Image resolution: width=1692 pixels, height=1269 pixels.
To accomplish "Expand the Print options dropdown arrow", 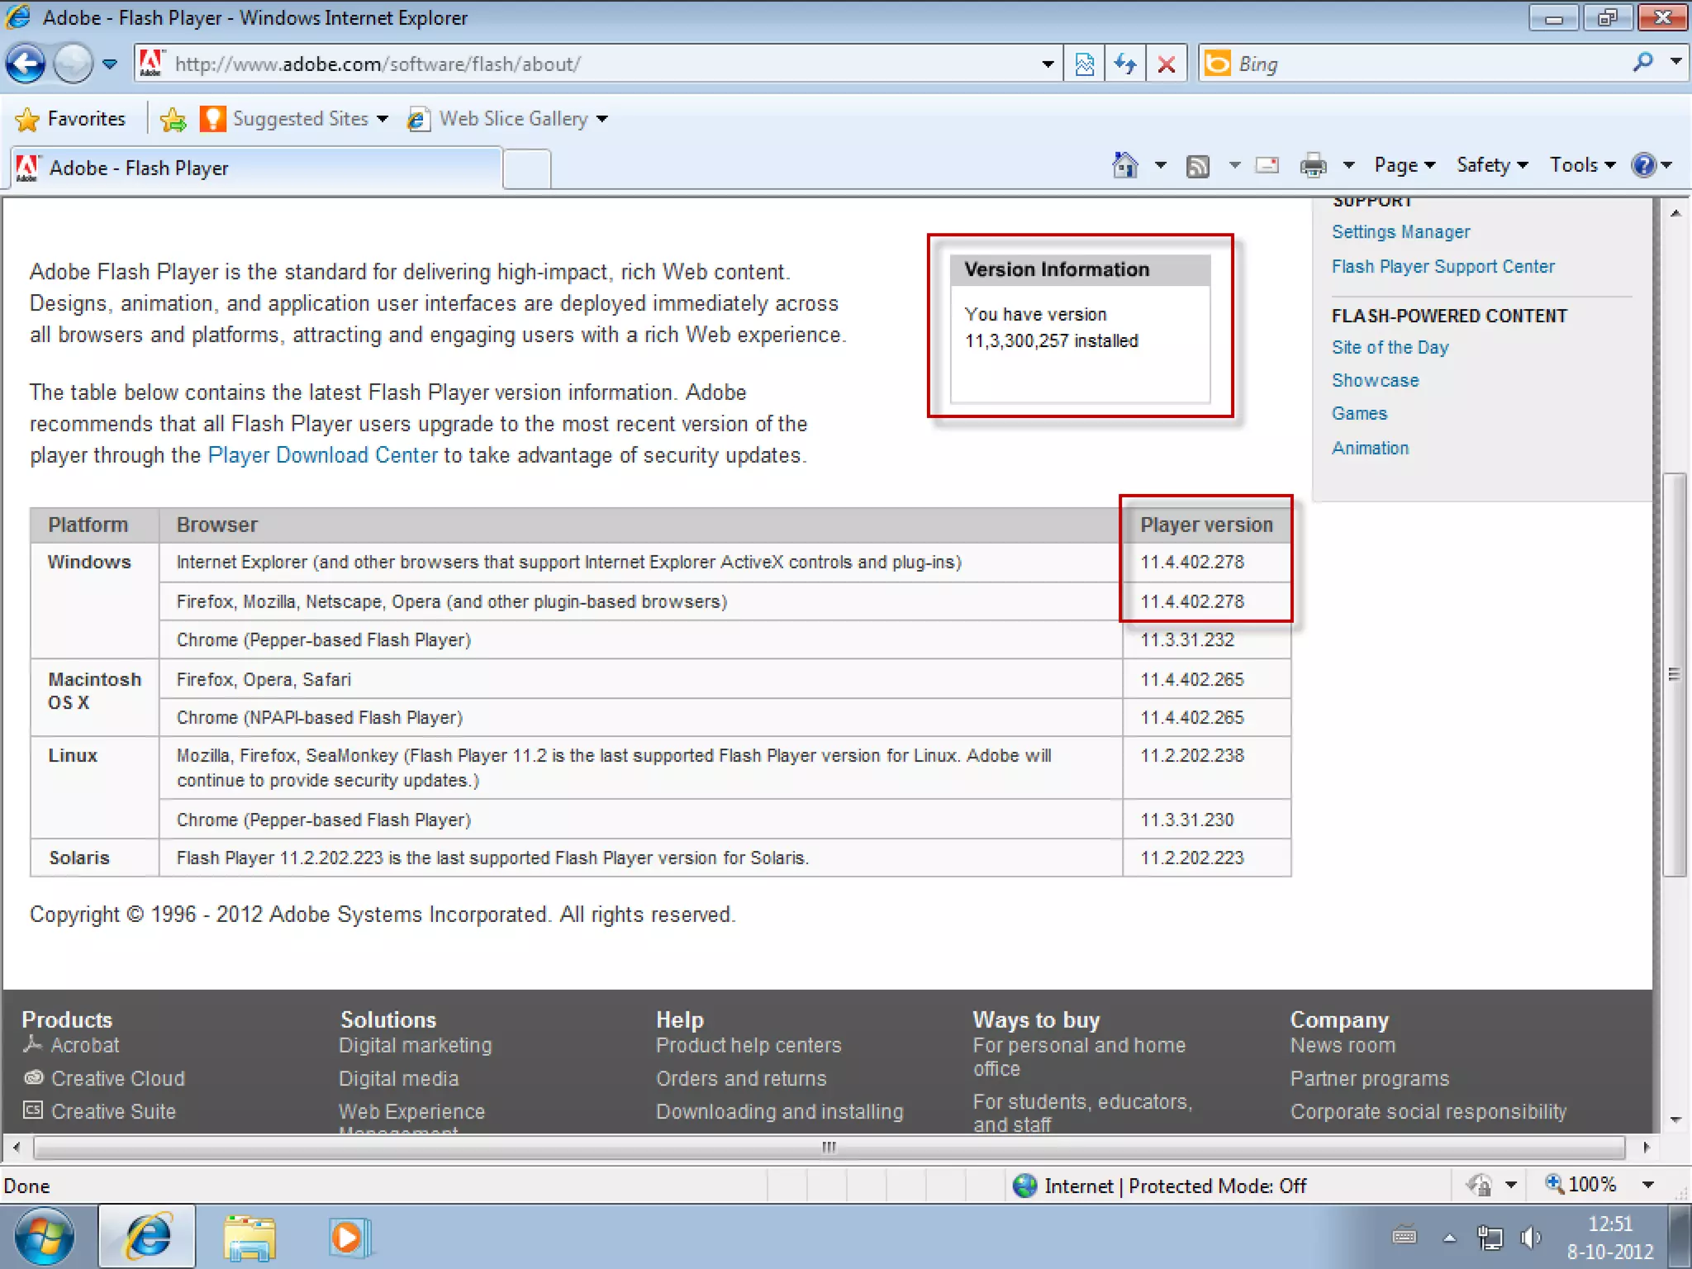I will click(1349, 165).
